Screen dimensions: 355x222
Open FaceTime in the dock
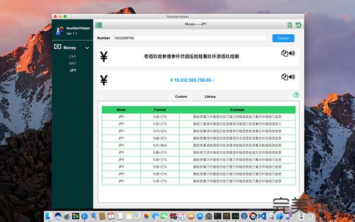pos(164,216)
